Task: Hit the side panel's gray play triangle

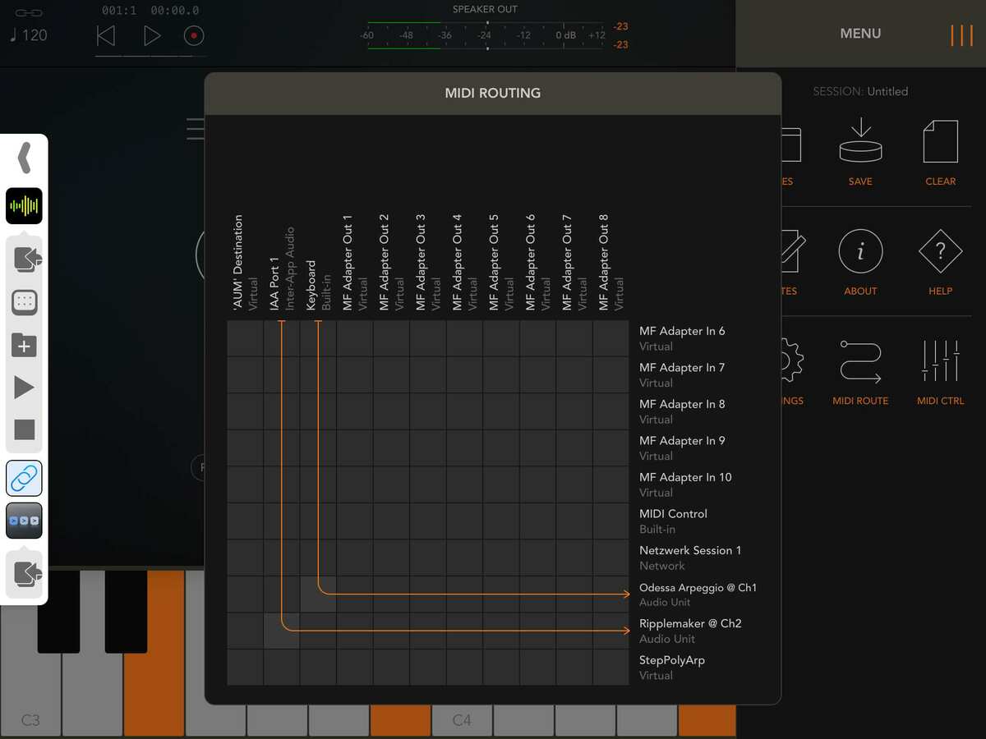Action: [25, 388]
